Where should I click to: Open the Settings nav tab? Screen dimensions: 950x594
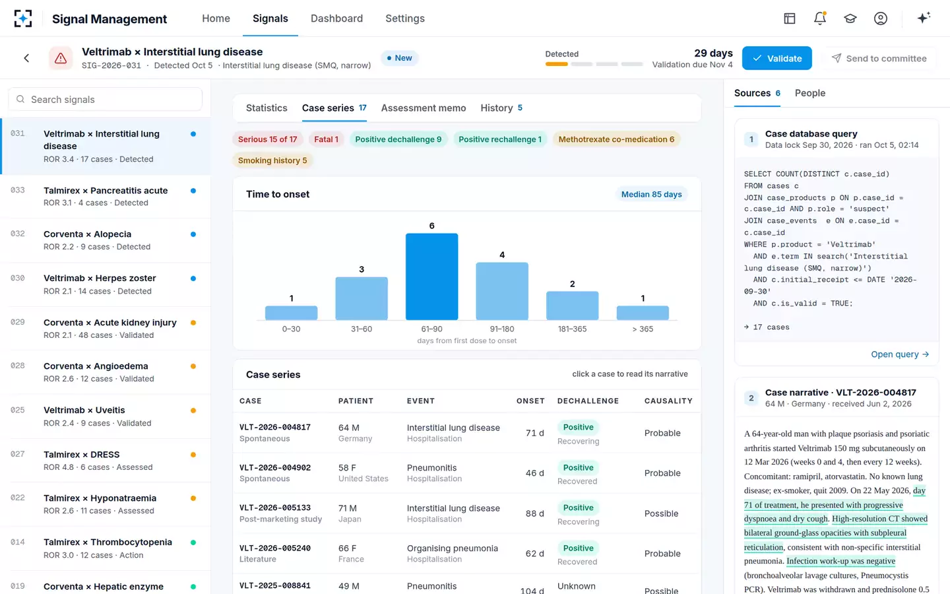coord(405,18)
